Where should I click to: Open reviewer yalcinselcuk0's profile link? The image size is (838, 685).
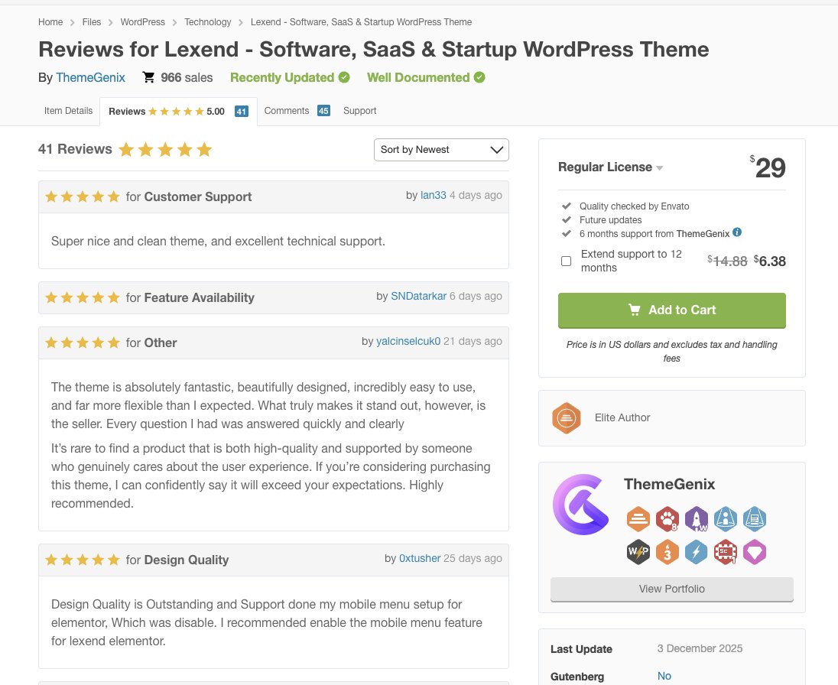tap(408, 341)
